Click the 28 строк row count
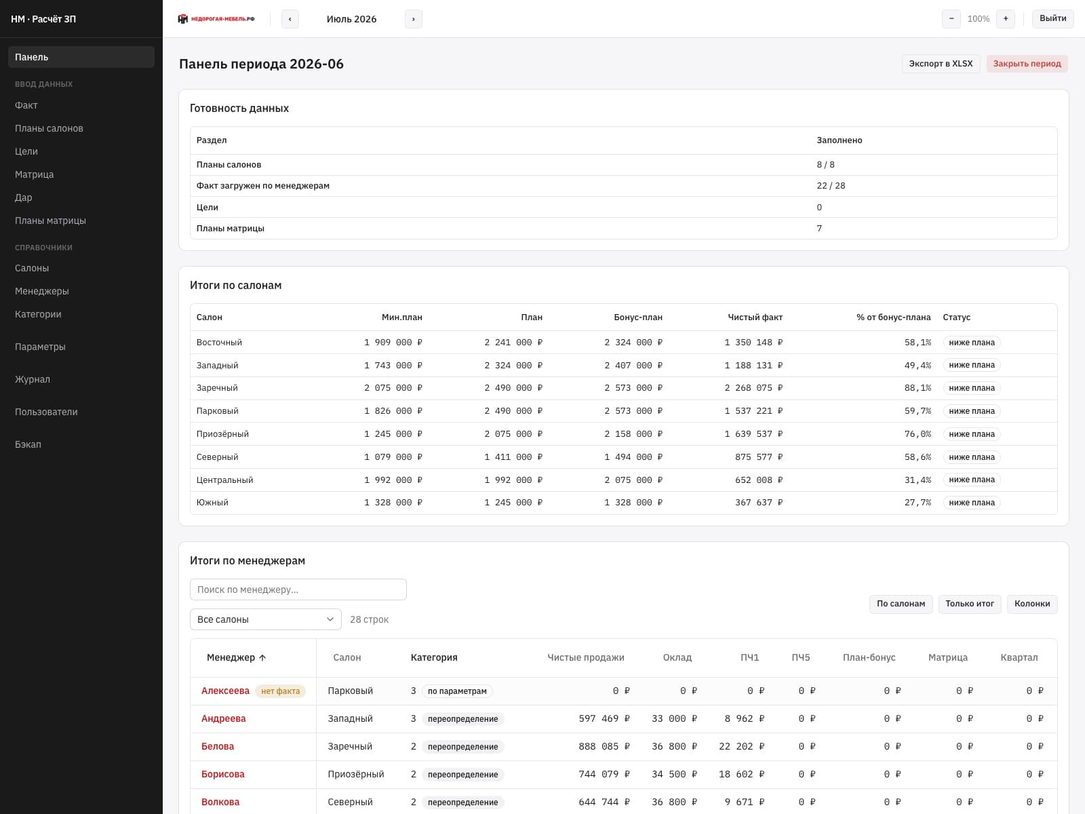 [x=369, y=619]
